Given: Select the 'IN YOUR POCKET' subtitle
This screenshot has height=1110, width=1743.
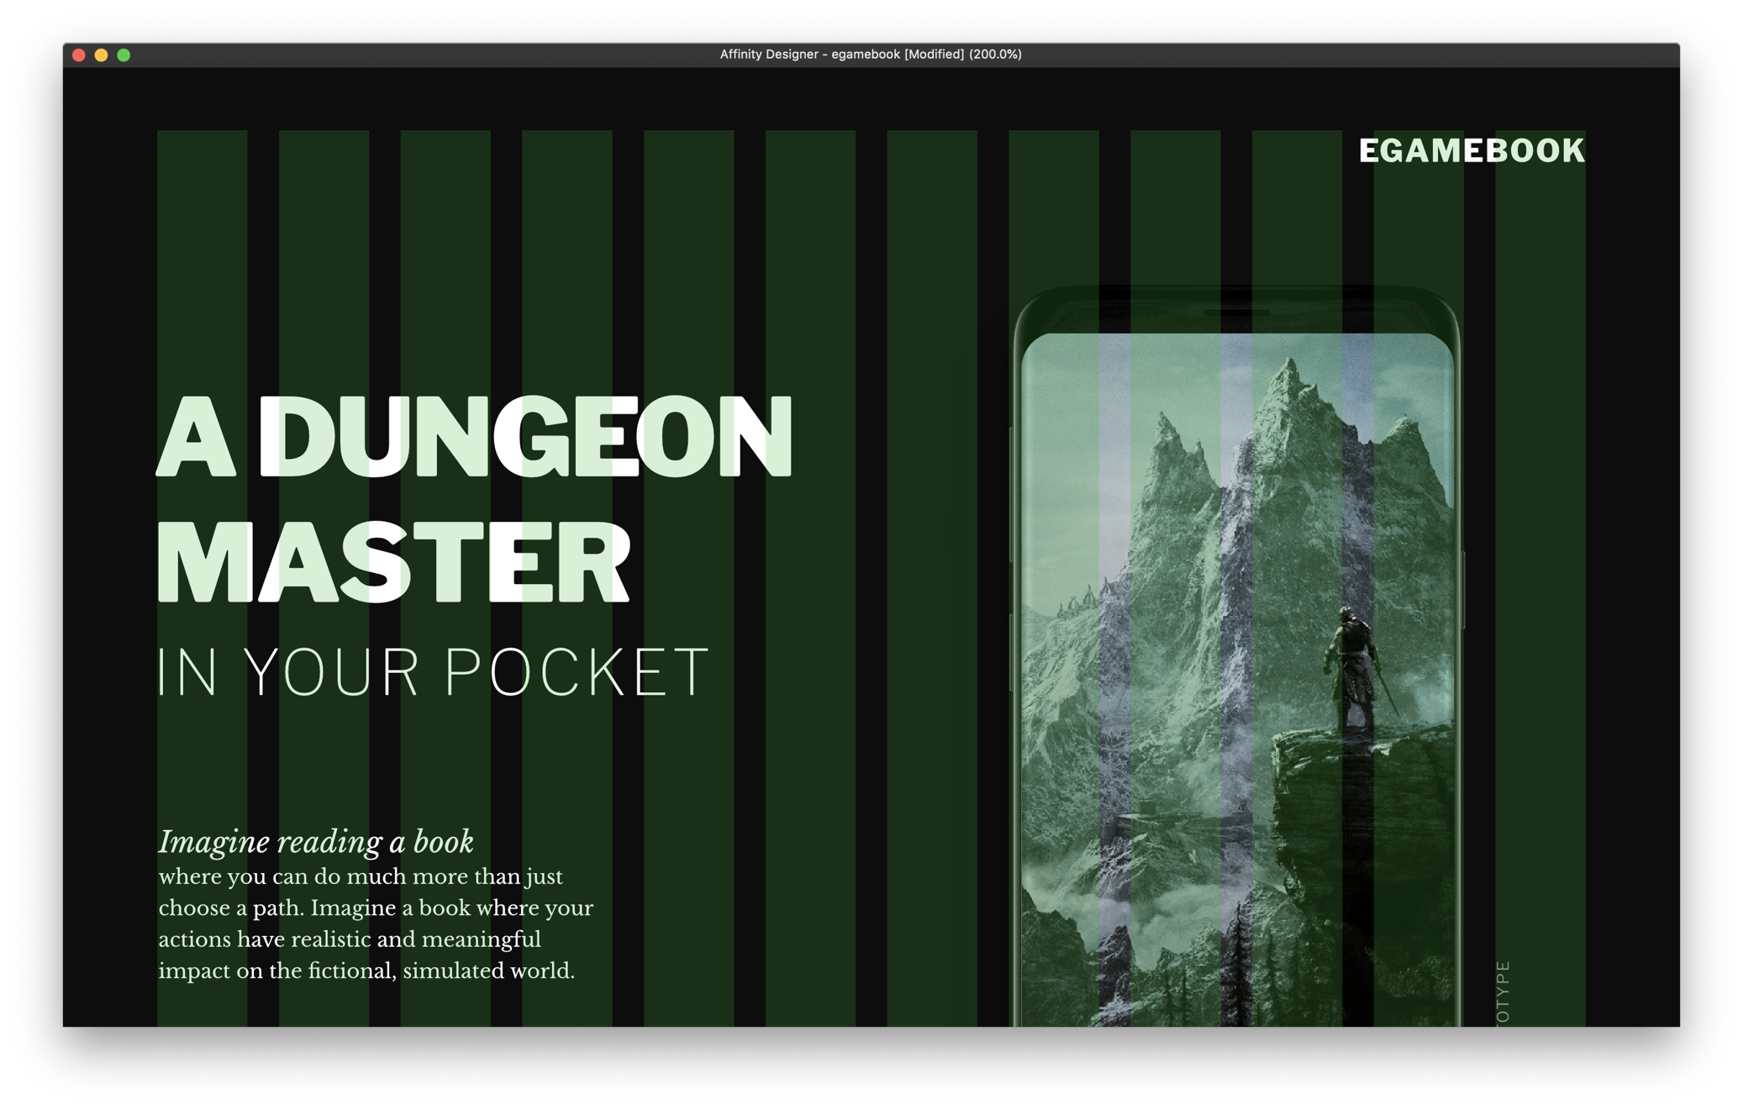Looking at the screenshot, I should (x=433, y=672).
